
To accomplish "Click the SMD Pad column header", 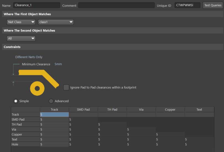I will pyautogui.click(x=83, y=109).
